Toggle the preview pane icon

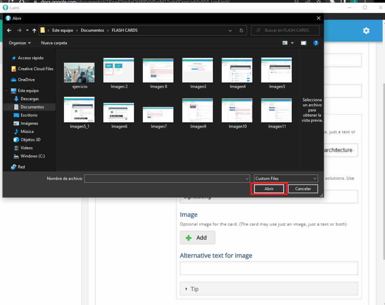pos(303,43)
